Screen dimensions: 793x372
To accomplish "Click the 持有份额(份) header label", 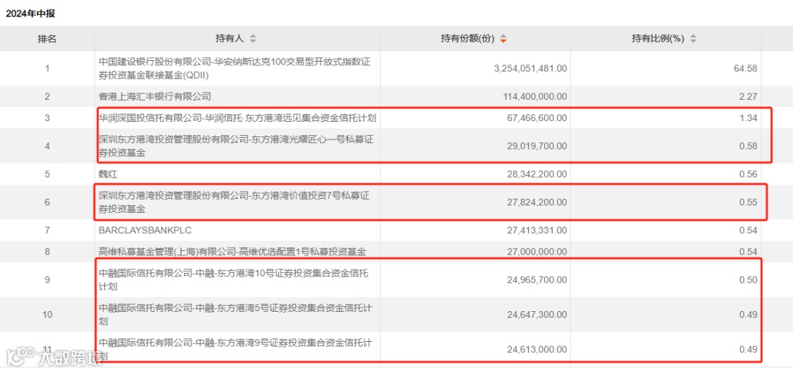I will pos(467,39).
